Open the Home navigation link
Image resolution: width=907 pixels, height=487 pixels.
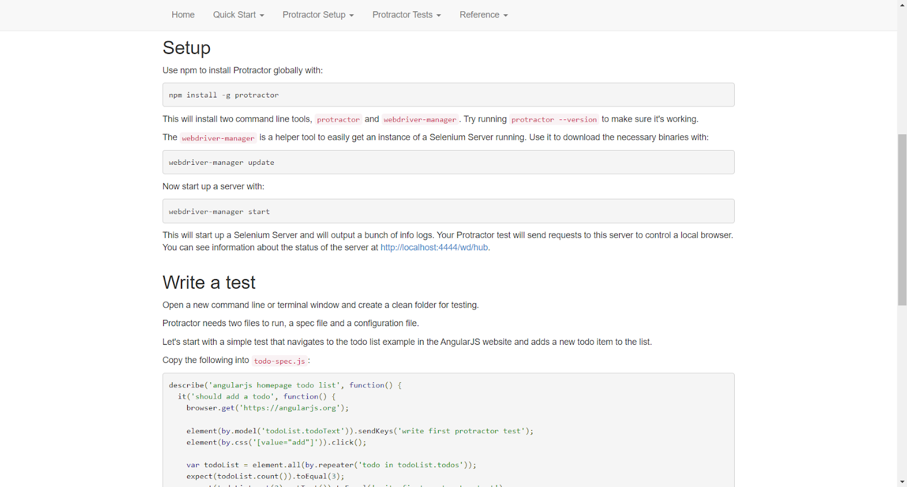(x=183, y=15)
